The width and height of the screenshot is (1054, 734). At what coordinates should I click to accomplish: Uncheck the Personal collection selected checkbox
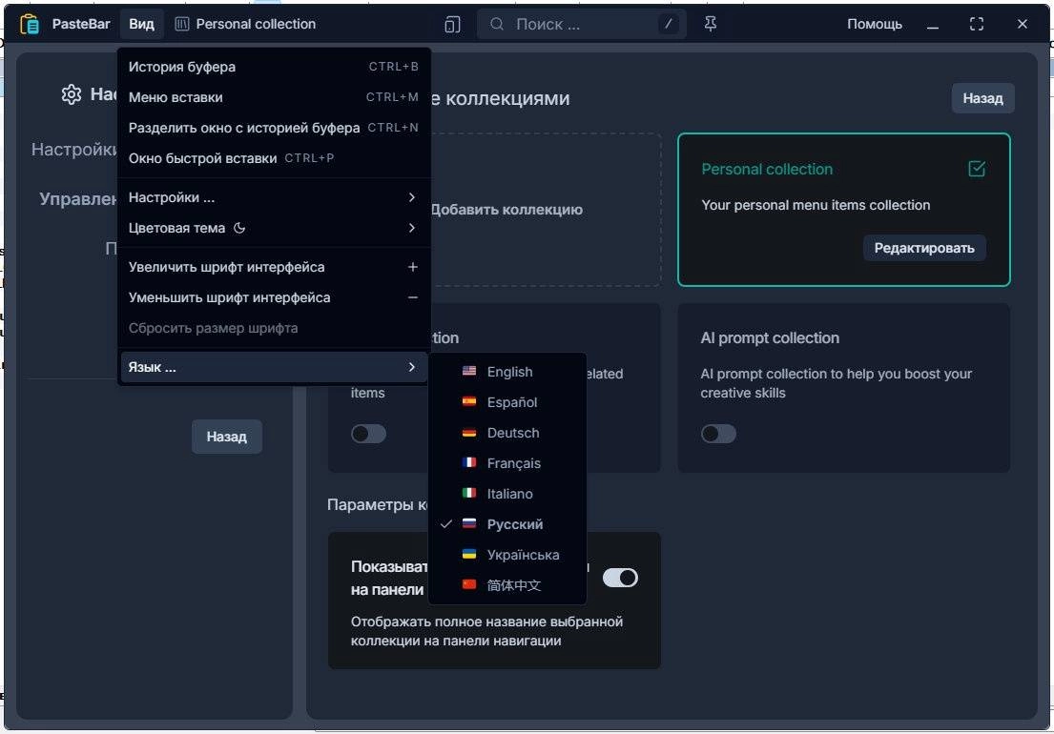point(977,169)
